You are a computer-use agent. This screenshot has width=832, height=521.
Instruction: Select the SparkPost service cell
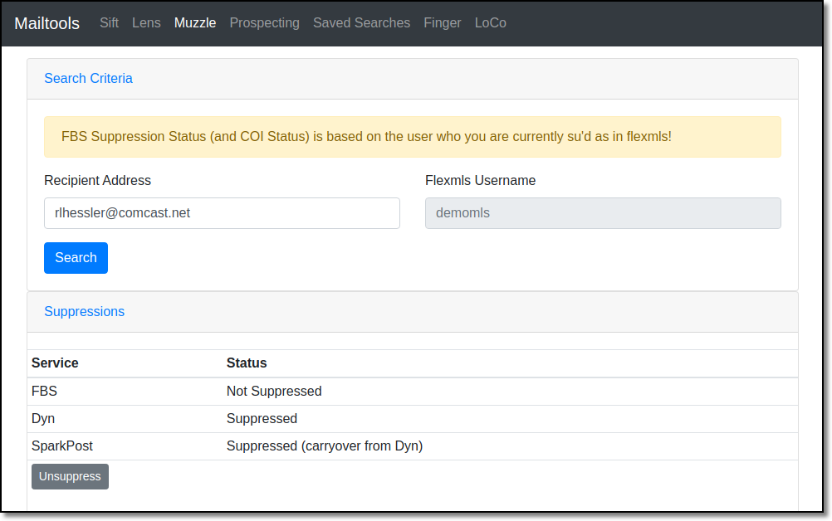tap(62, 446)
